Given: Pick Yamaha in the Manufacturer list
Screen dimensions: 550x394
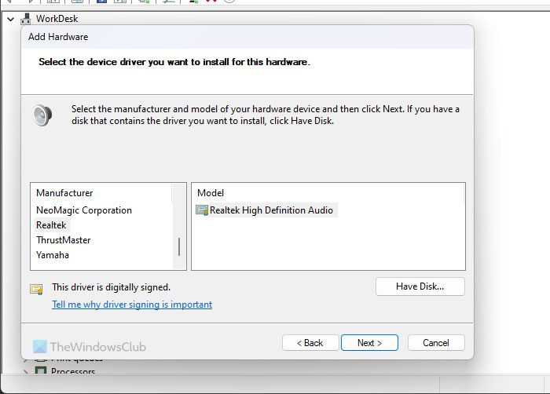Looking at the screenshot, I should click(53, 255).
